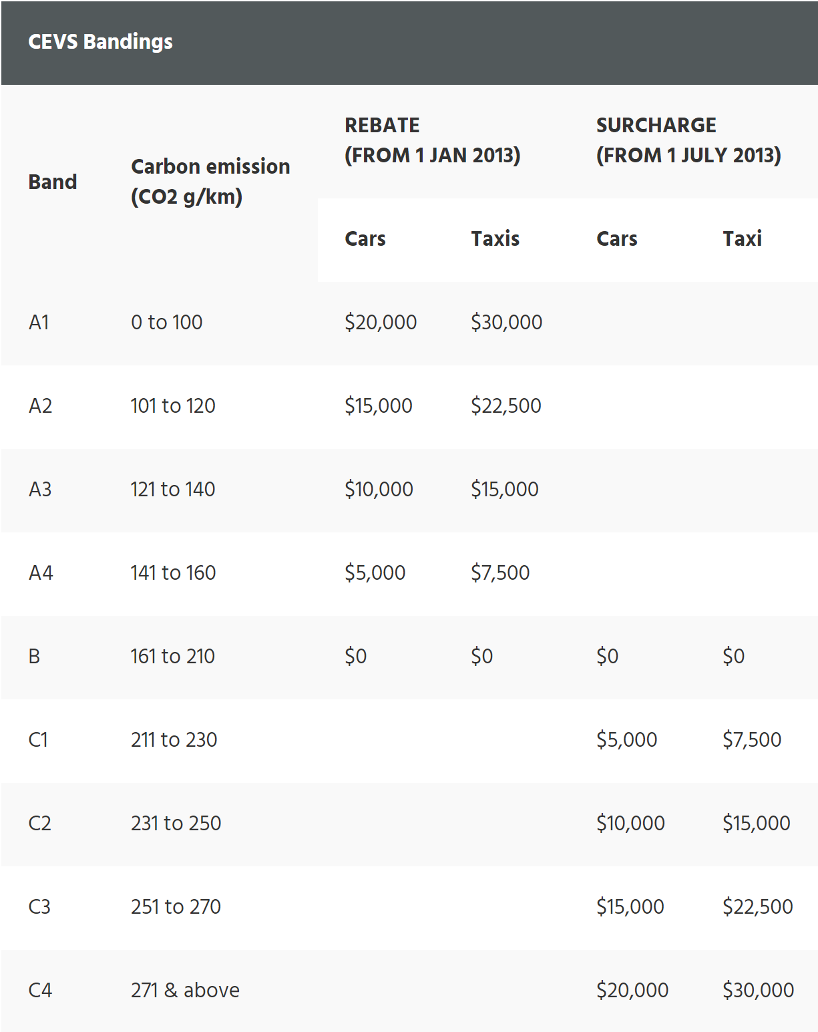Select the Taxi sub-header under Surcharge
This screenshot has width=818, height=1032.
point(742,238)
